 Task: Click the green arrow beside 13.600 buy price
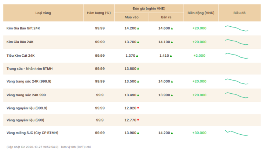coord(138,68)
